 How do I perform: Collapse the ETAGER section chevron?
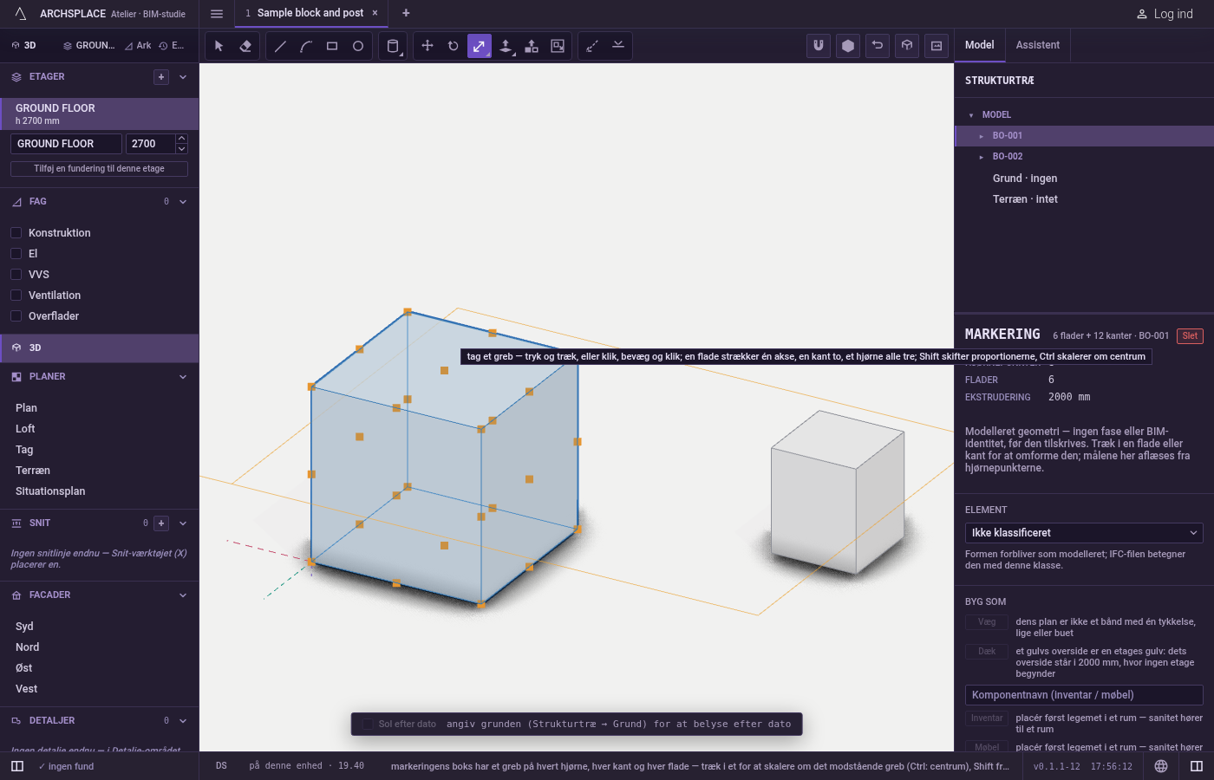[x=183, y=77]
